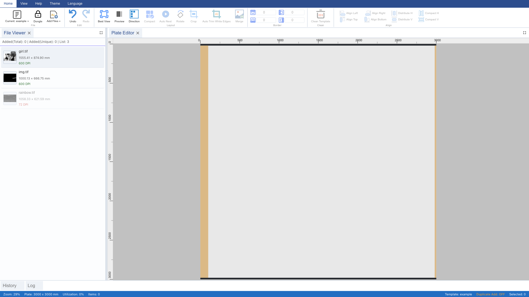Click Compact H
This screenshot has width=529, height=297.
[429, 13]
